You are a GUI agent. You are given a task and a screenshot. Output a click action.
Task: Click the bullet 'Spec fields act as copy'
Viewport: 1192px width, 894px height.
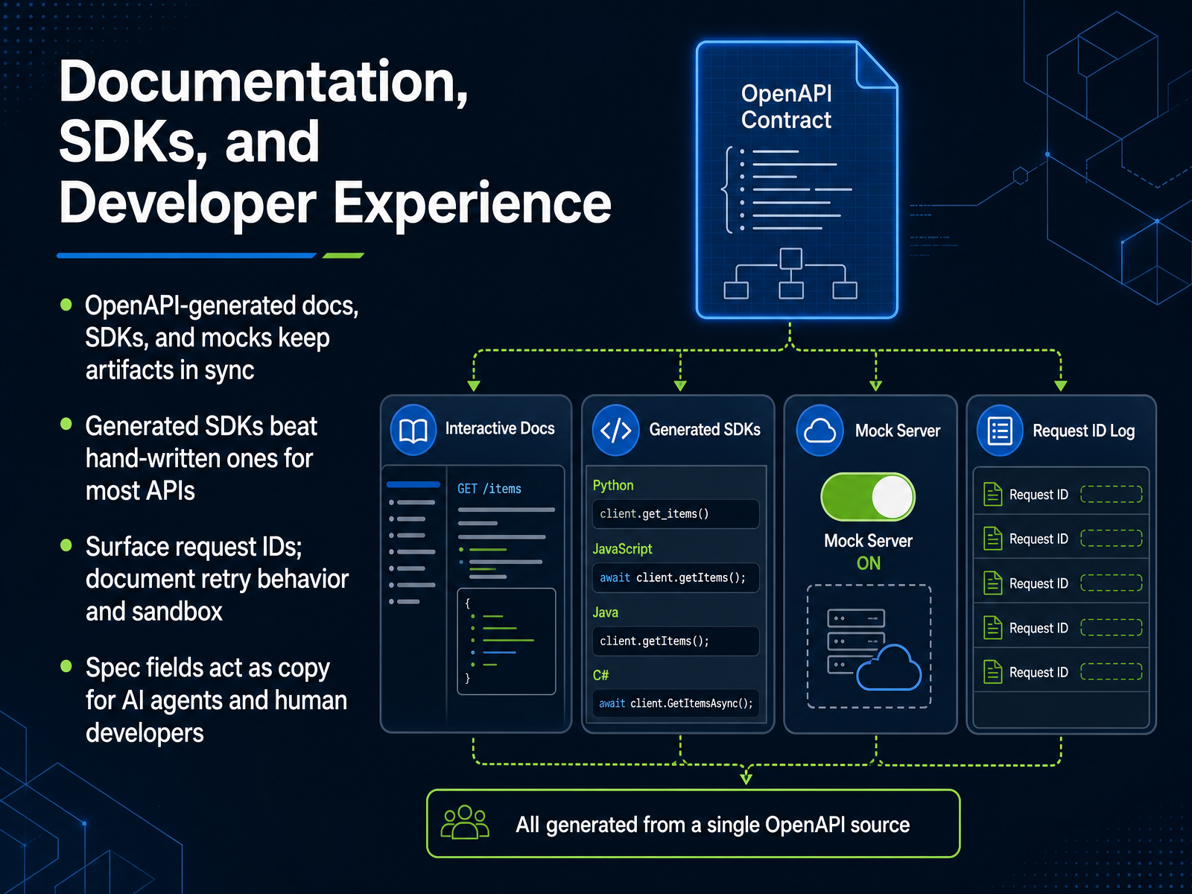[216, 700]
